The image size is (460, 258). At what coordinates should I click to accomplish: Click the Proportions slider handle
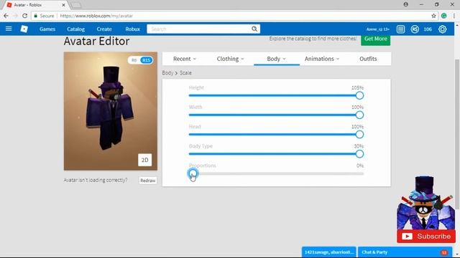(x=193, y=173)
